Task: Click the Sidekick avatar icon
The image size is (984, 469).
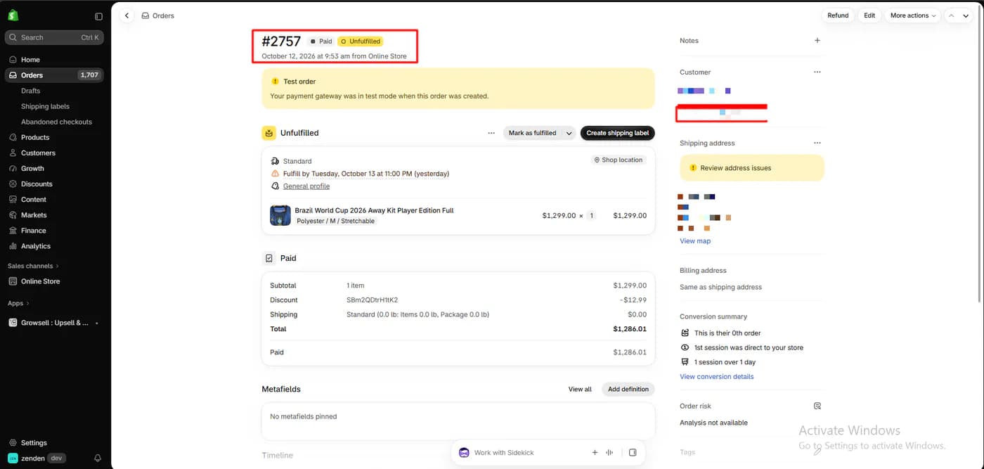Action: point(464,453)
